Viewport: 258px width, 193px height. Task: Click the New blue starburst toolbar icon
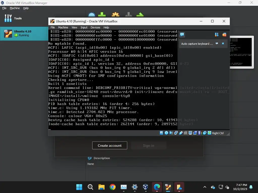click(92, 15)
